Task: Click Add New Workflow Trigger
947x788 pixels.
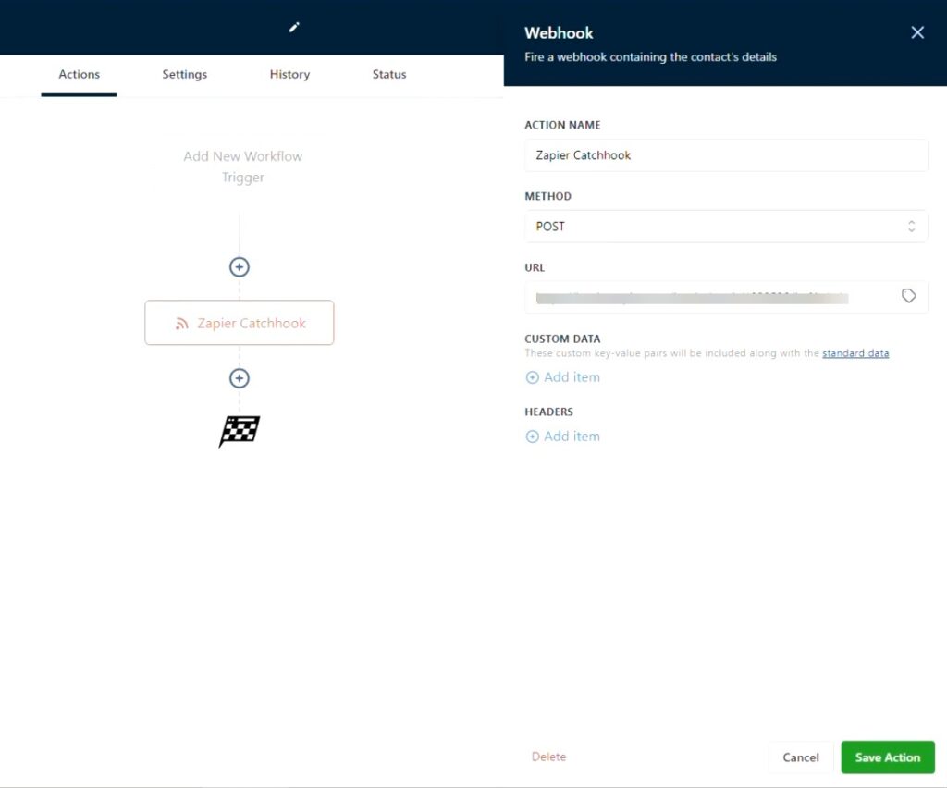Action: [242, 166]
